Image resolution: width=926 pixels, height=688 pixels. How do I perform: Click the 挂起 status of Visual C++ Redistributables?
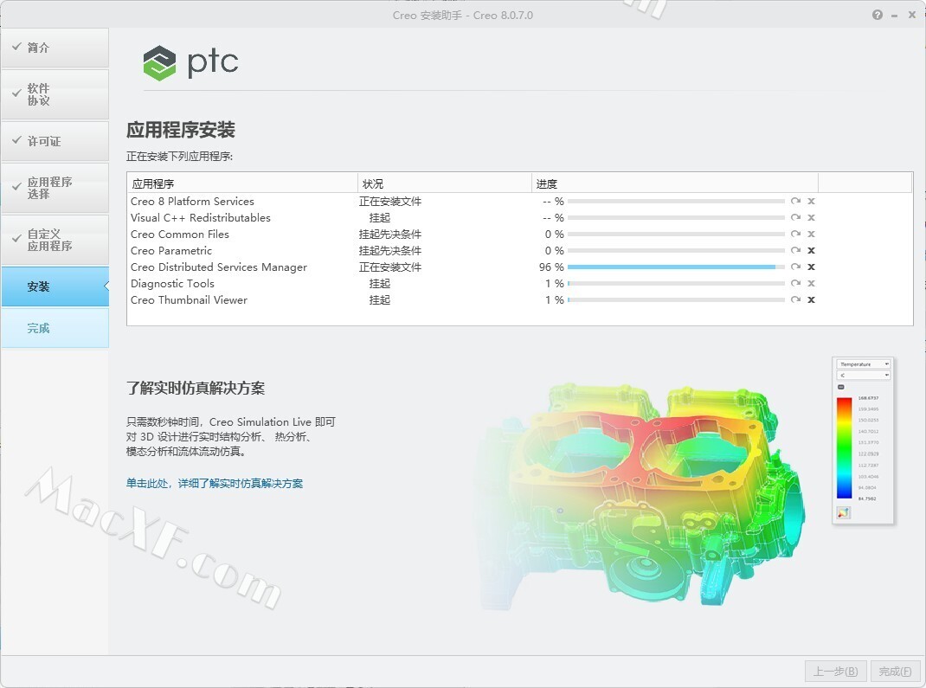tap(380, 218)
